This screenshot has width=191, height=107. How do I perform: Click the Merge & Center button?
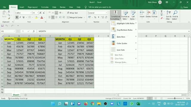pyautogui.click(x=75, y=18)
